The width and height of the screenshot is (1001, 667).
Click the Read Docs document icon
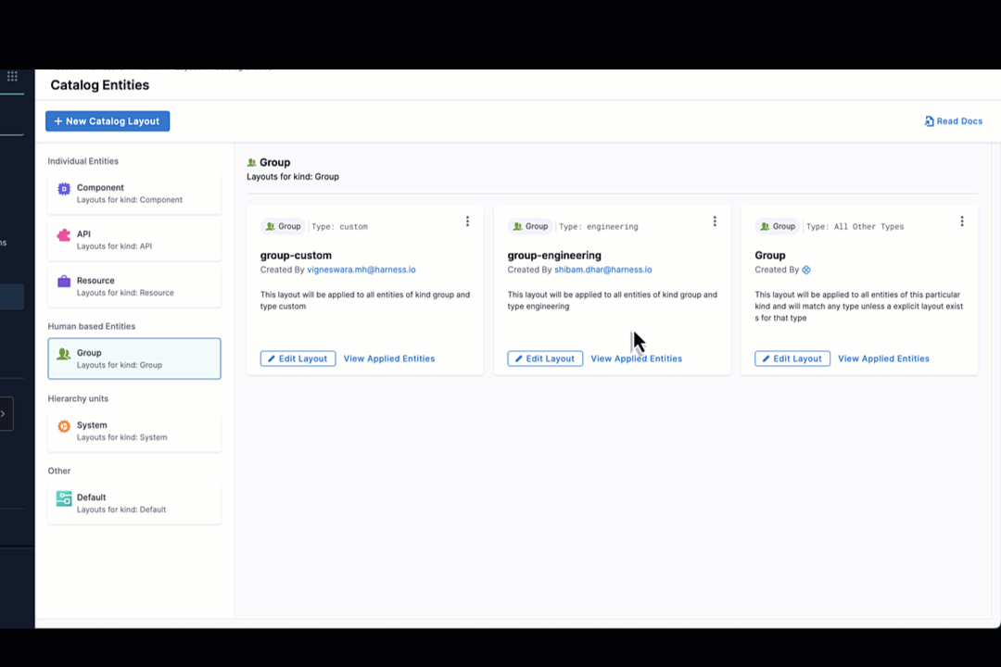[929, 121]
